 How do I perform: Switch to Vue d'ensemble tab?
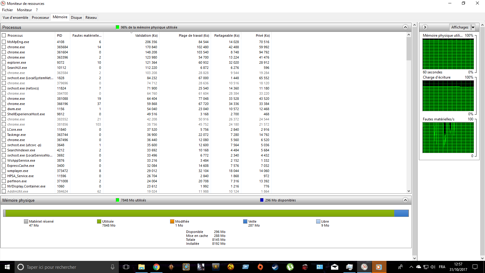click(15, 18)
